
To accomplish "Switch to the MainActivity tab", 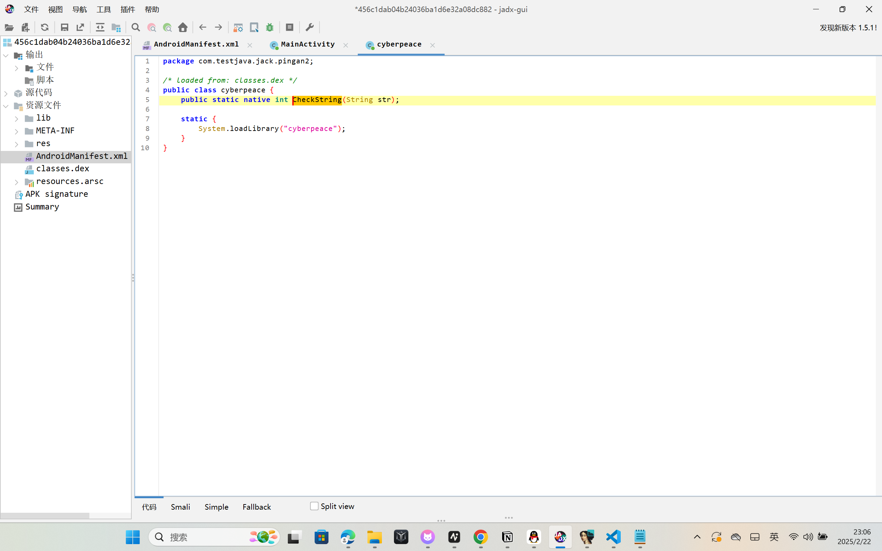I will pyautogui.click(x=307, y=44).
